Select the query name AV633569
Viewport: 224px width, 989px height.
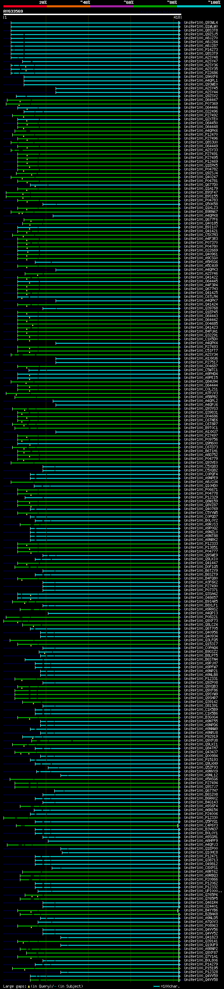(x=13, y=11)
